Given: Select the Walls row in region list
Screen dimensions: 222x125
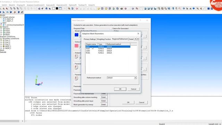Looking at the screenshot, I should pyautogui.click(x=108, y=53).
